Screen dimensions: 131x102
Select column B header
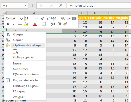(x=69, y=13)
